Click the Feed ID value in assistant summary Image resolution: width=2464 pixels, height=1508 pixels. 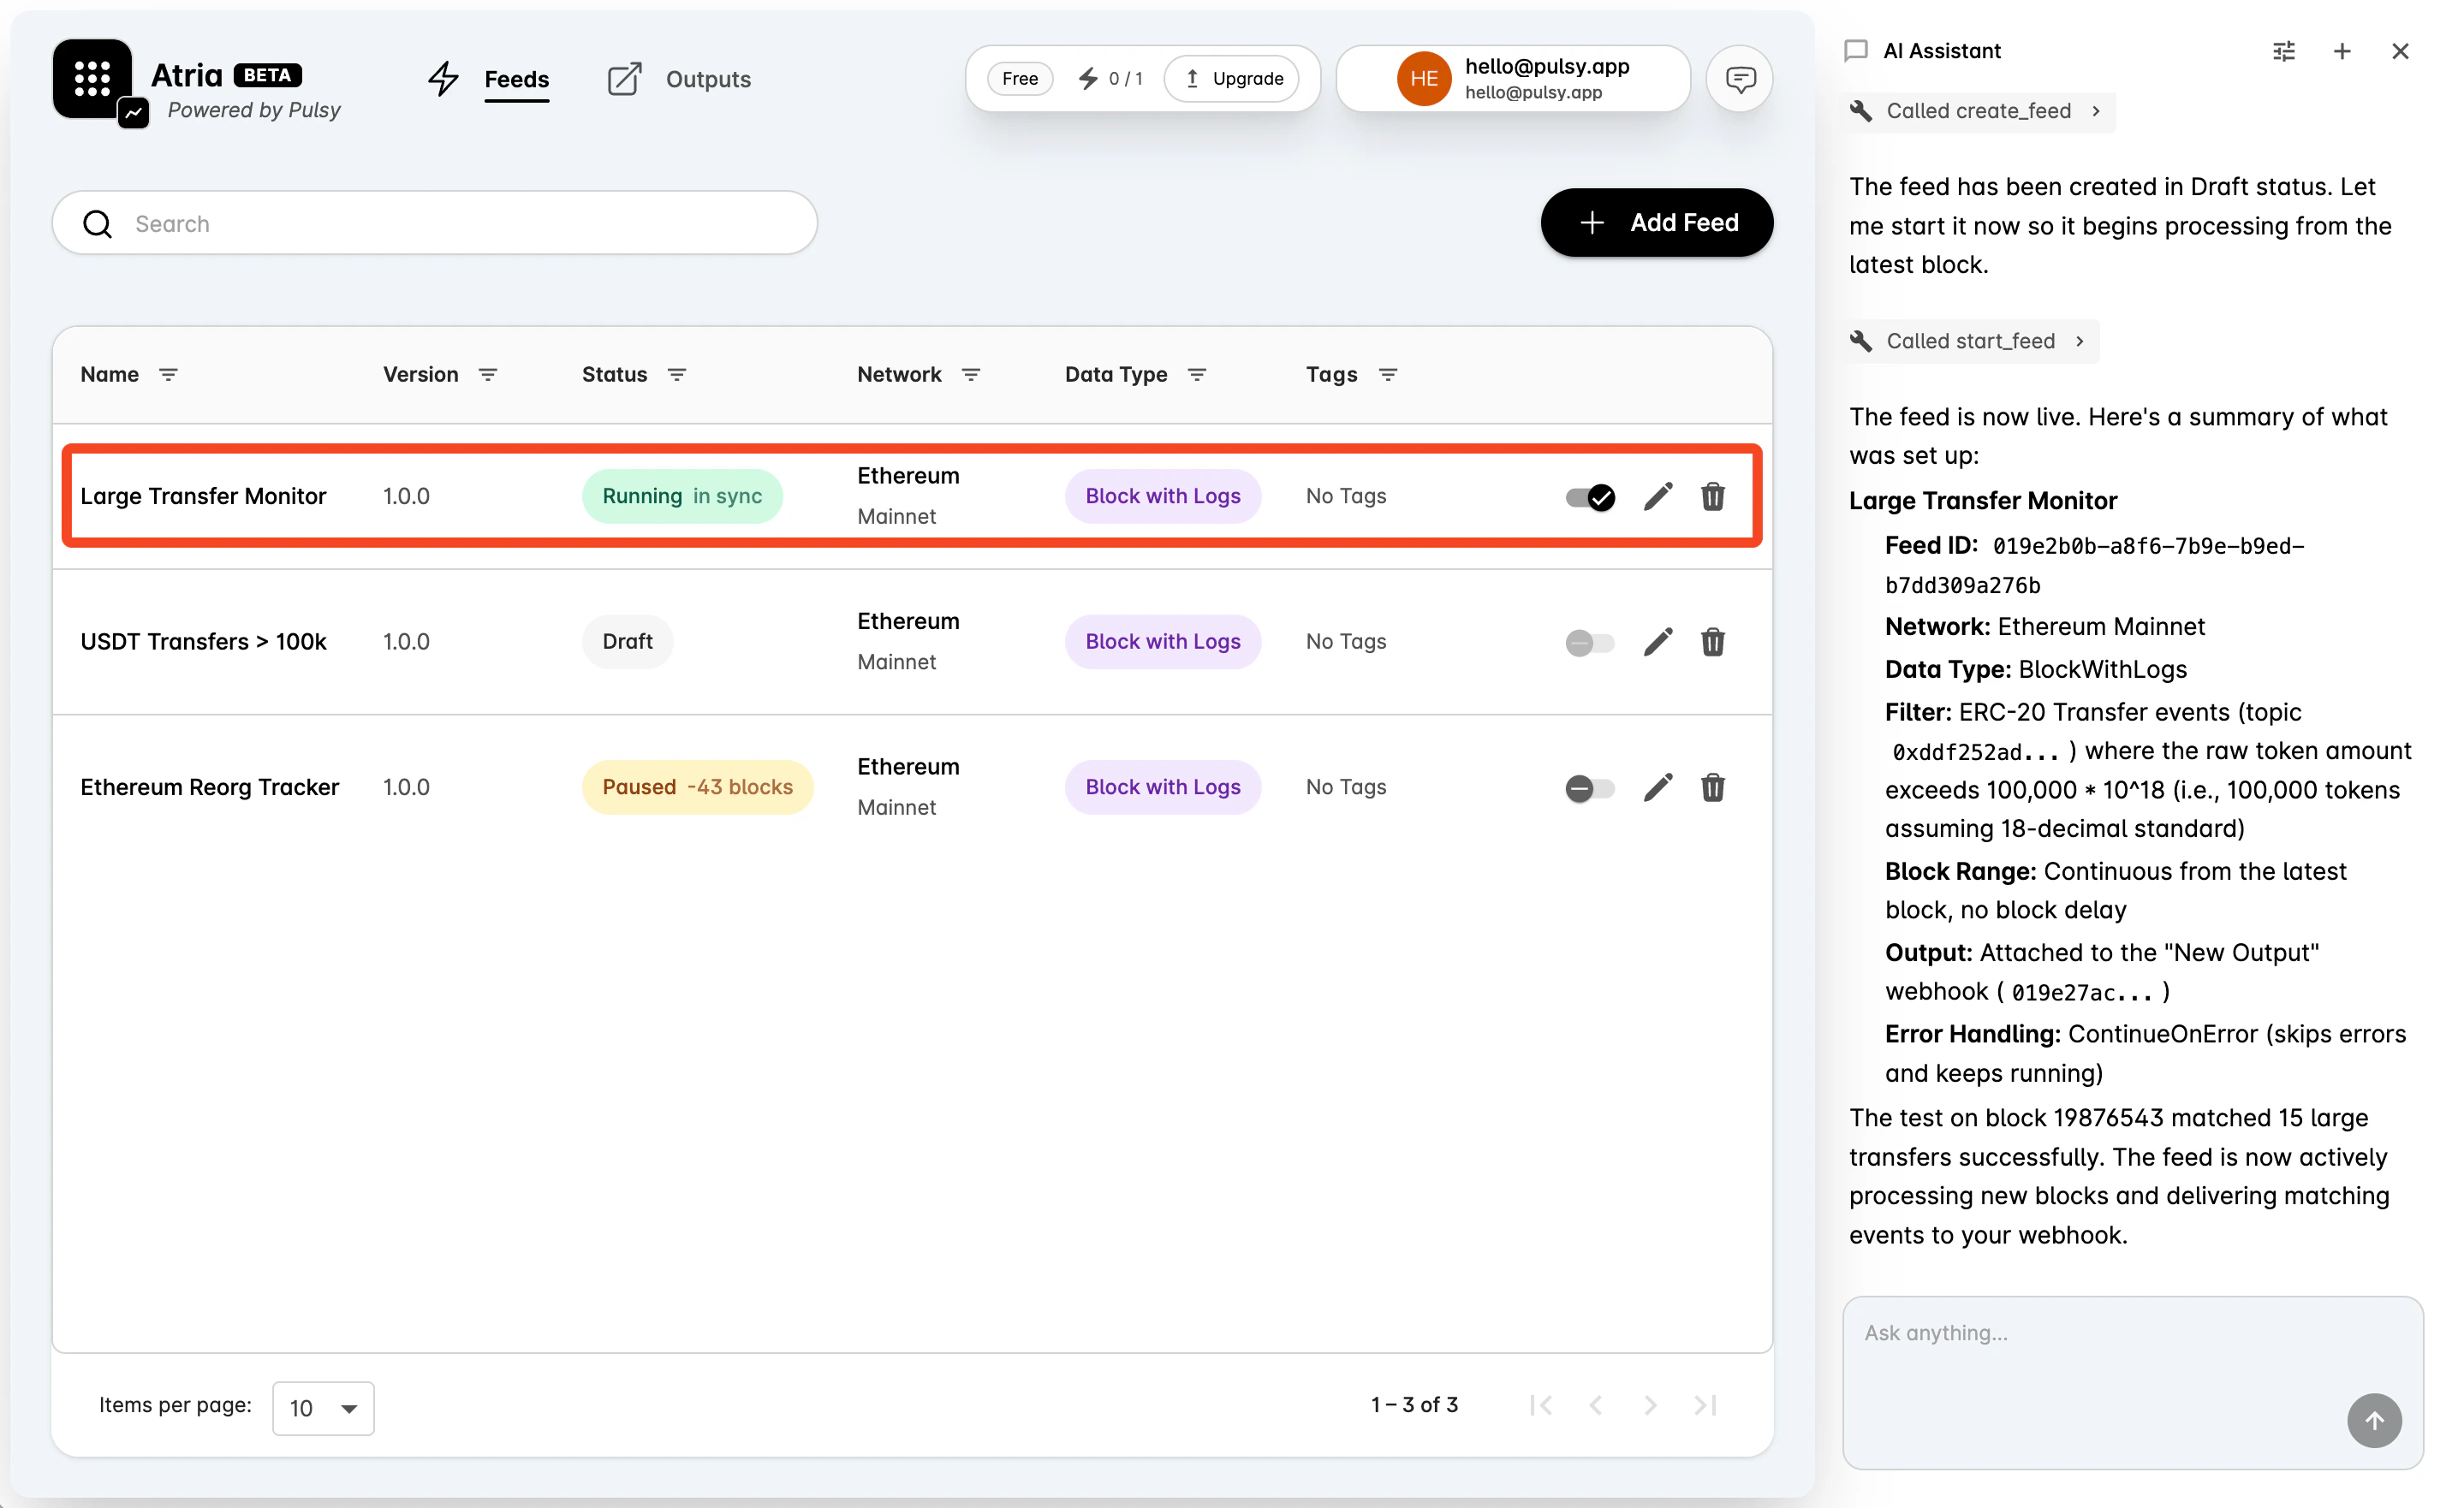pos(2095,566)
